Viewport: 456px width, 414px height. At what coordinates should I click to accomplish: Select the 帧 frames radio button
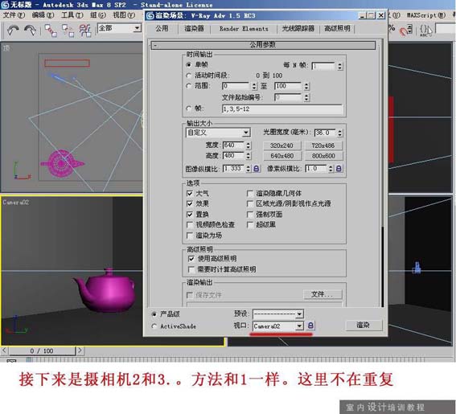(189, 109)
